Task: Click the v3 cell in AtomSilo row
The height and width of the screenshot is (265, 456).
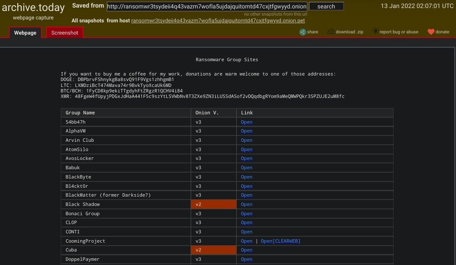Action: coord(214,149)
